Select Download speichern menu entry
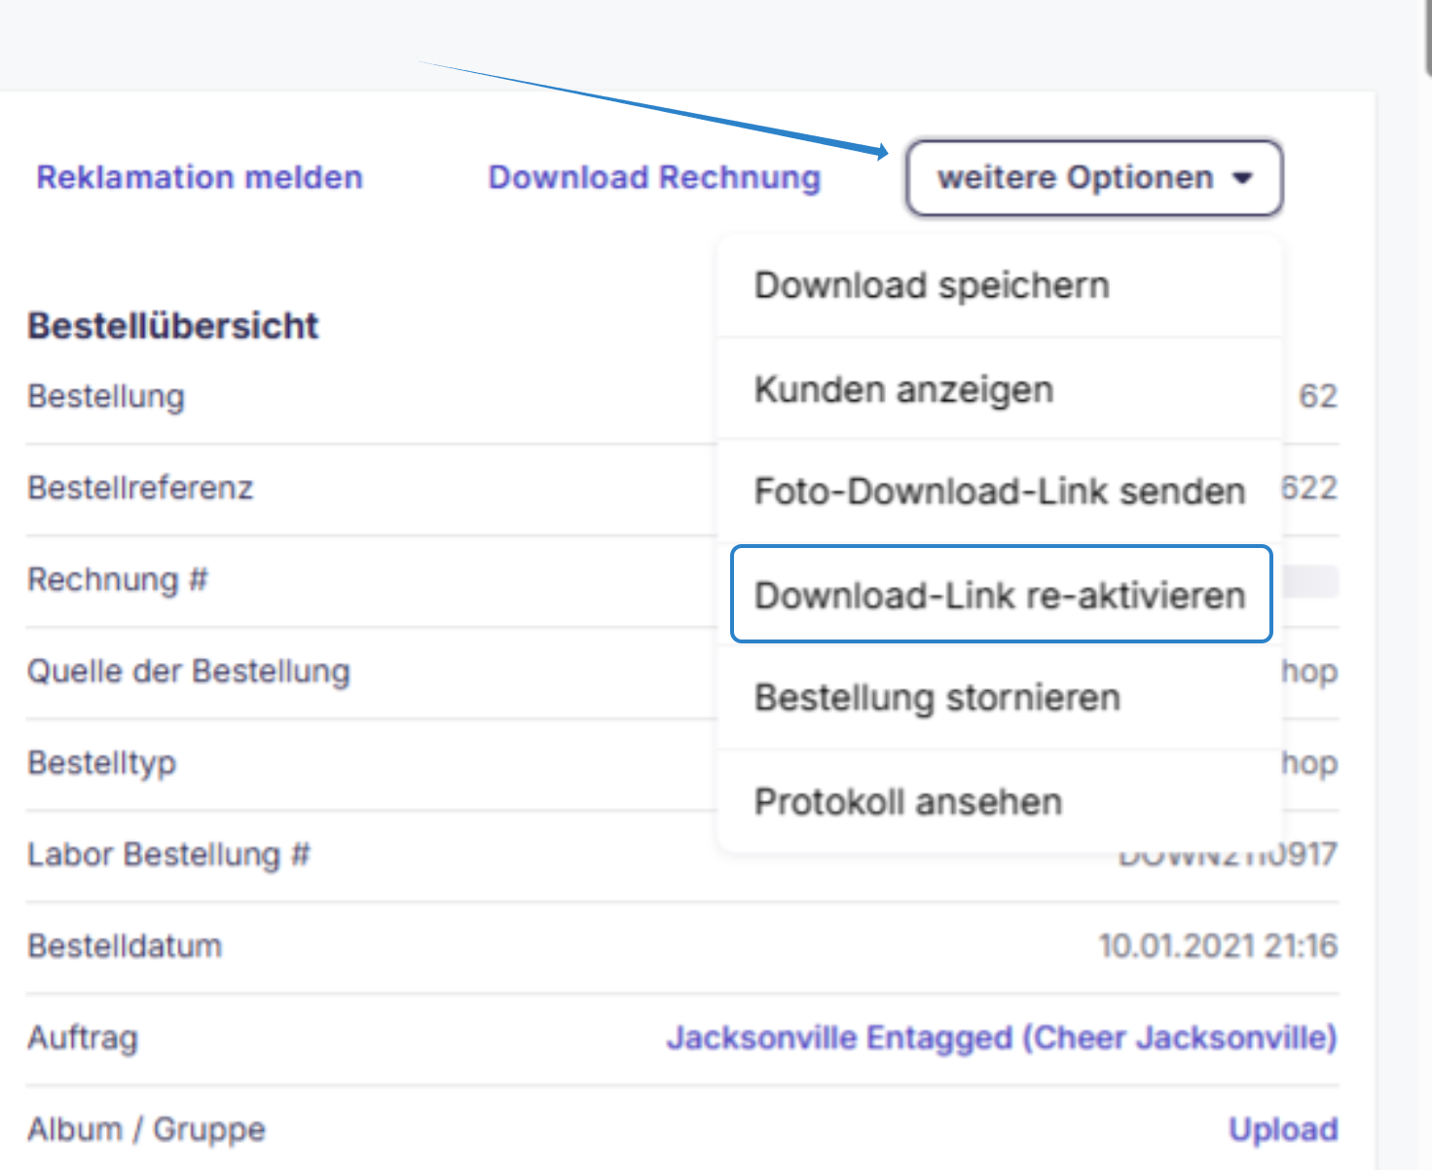The height and width of the screenshot is (1170, 1432). pyautogui.click(x=1000, y=285)
